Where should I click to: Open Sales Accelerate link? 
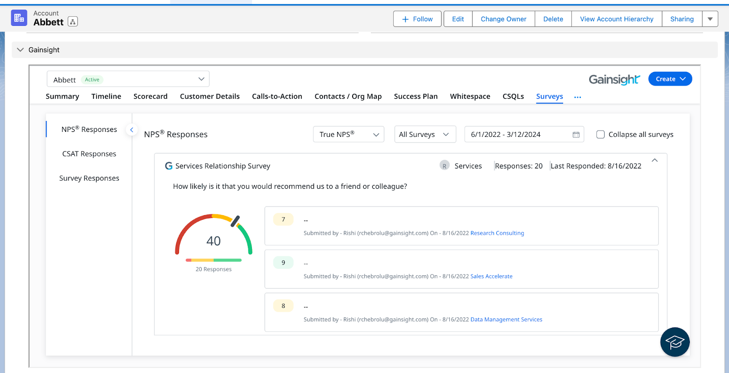click(491, 276)
